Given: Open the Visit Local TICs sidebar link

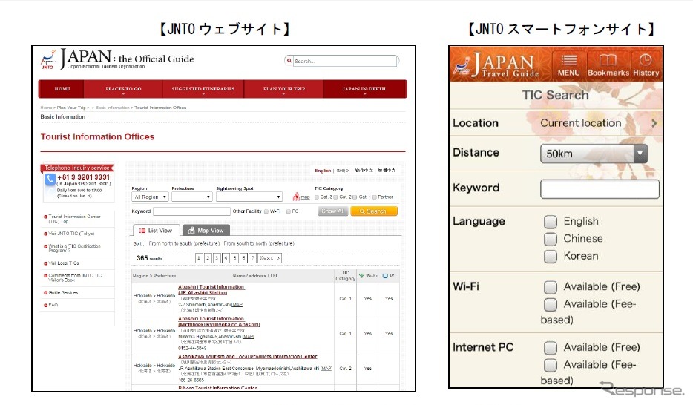Looking at the screenshot, I should point(64,263).
